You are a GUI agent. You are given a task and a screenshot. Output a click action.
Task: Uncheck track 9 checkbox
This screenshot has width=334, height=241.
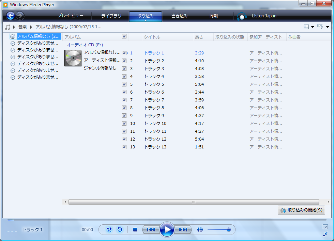[124, 116]
